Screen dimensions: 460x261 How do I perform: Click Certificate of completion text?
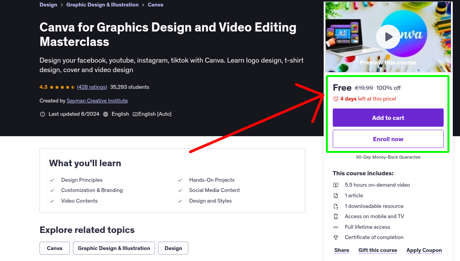[374, 237]
